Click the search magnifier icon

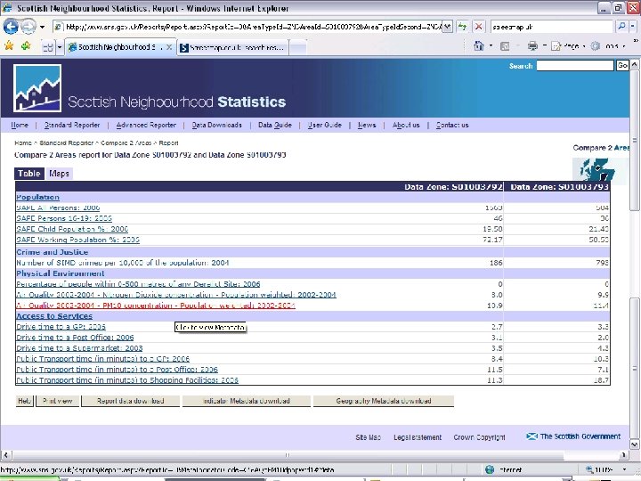coord(621,27)
